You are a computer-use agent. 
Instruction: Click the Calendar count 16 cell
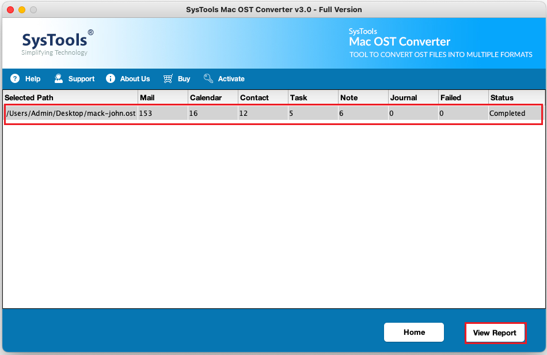(x=213, y=114)
